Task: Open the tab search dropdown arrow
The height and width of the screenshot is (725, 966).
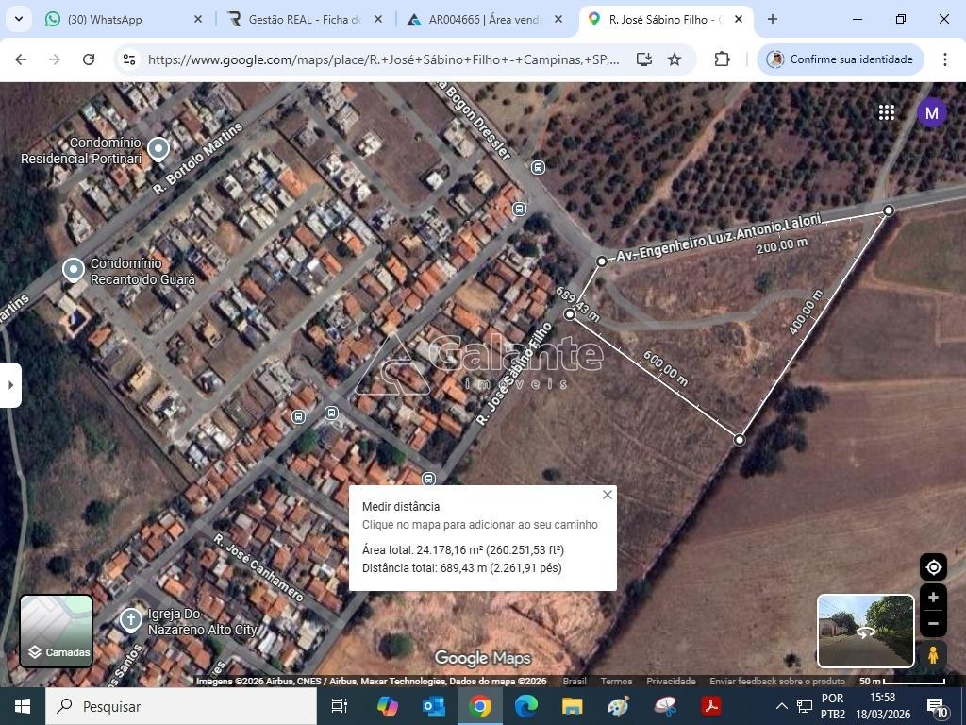Action: 19,19
